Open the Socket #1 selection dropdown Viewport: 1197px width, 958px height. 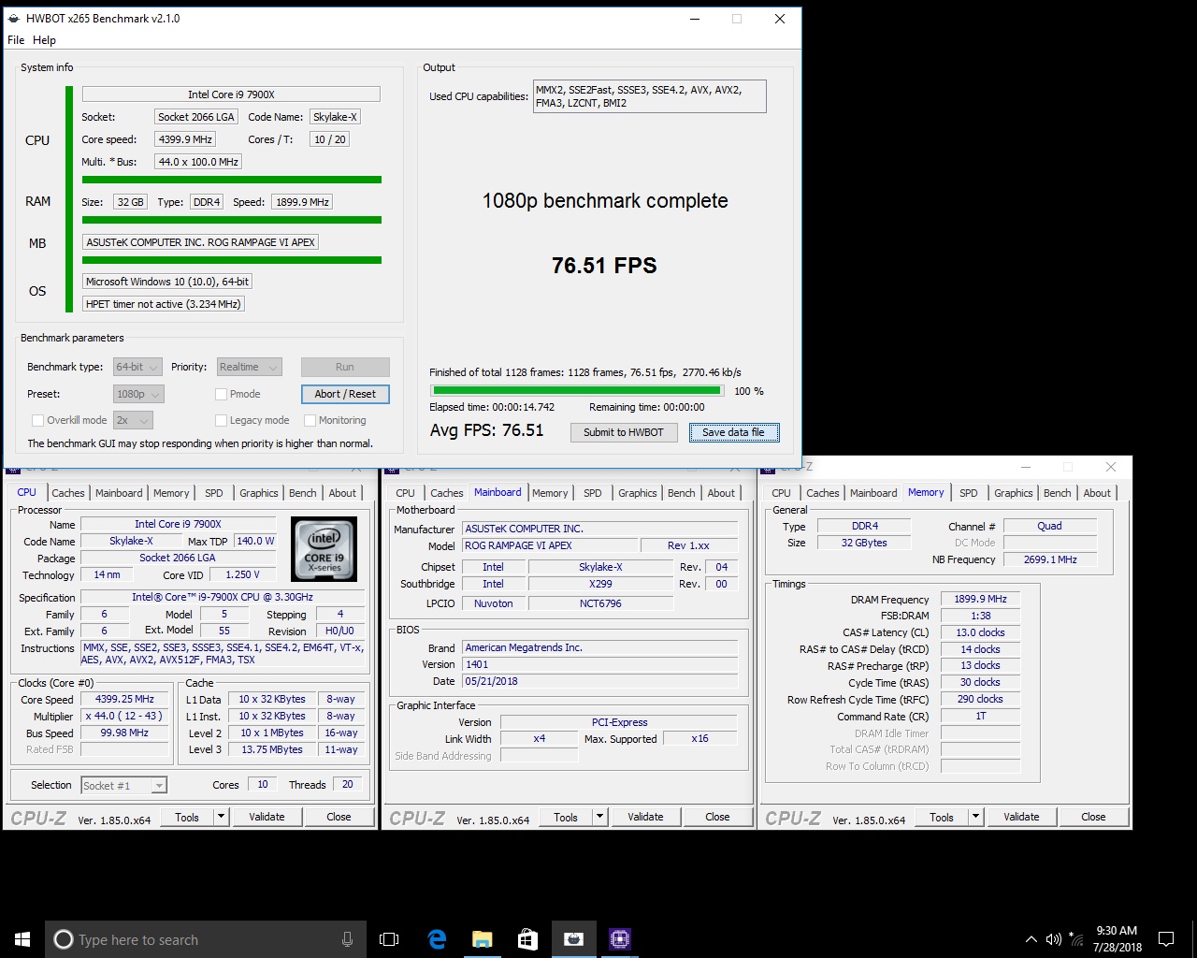click(x=123, y=785)
